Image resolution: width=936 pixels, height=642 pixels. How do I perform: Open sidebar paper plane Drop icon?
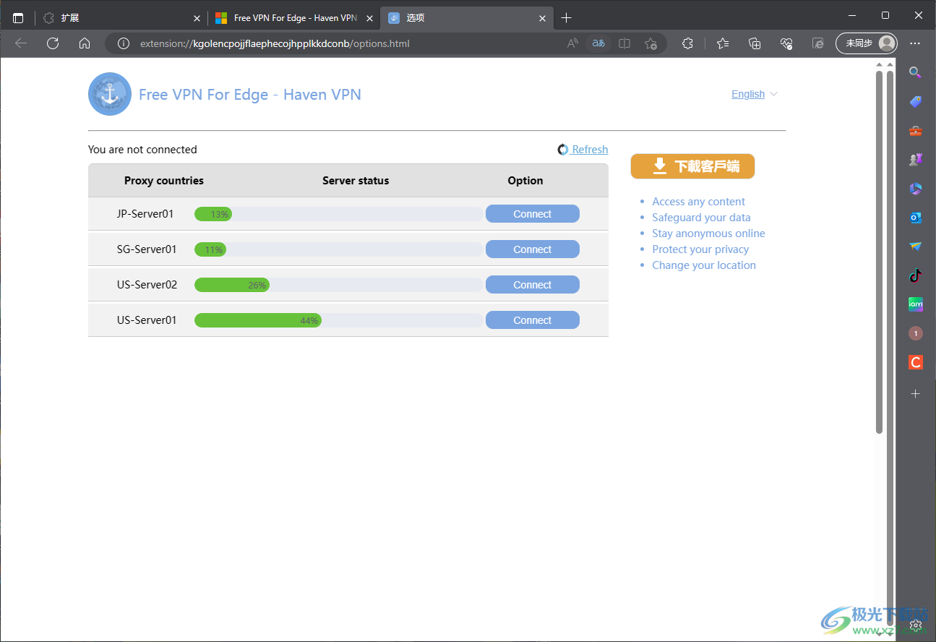tap(916, 247)
